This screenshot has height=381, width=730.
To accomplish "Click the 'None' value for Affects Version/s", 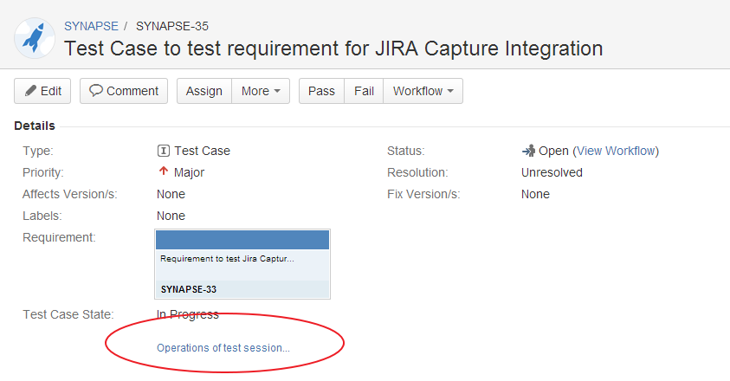I will [171, 194].
